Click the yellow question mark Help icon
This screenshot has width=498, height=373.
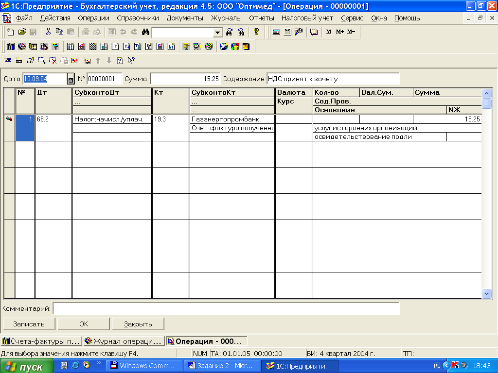click(256, 32)
